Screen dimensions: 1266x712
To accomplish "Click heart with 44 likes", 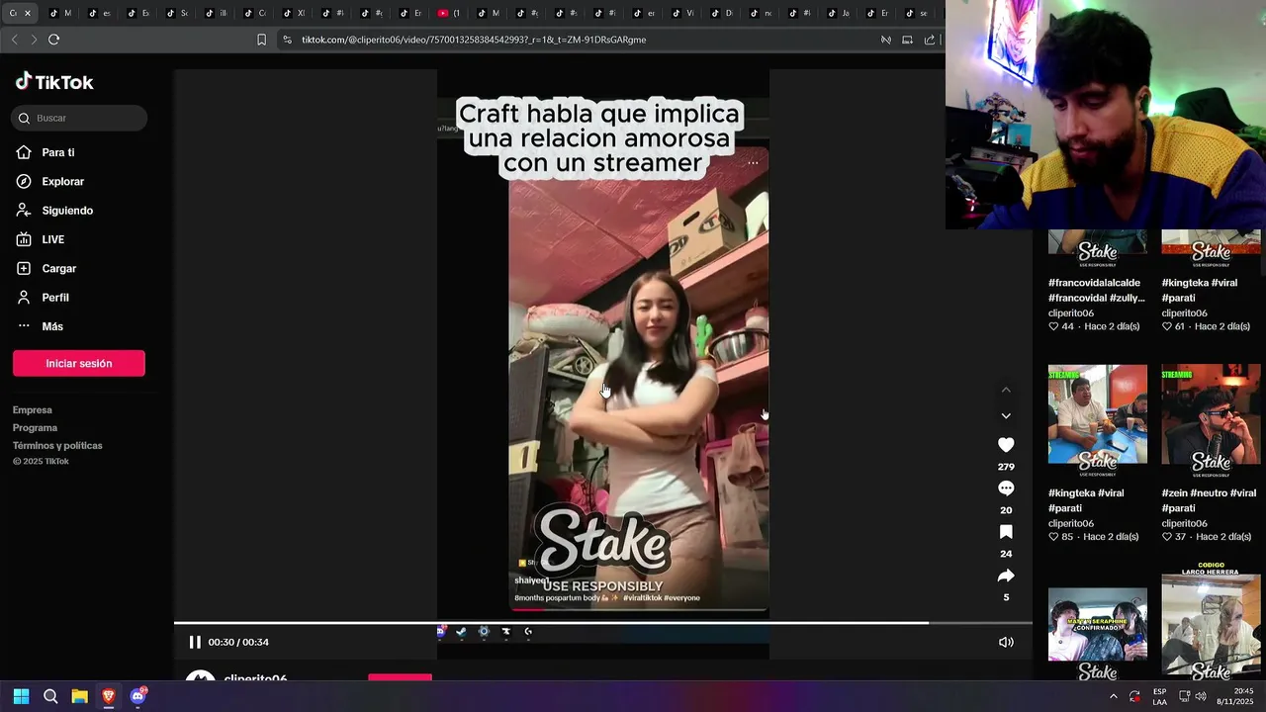I will point(1054,326).
